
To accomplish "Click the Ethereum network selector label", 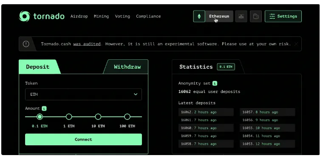I will (219, 16).
